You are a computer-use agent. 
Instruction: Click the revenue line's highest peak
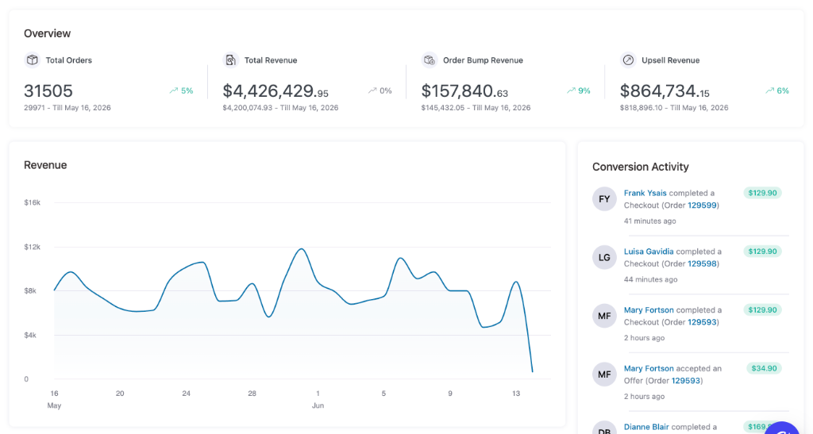click(301, 249)
